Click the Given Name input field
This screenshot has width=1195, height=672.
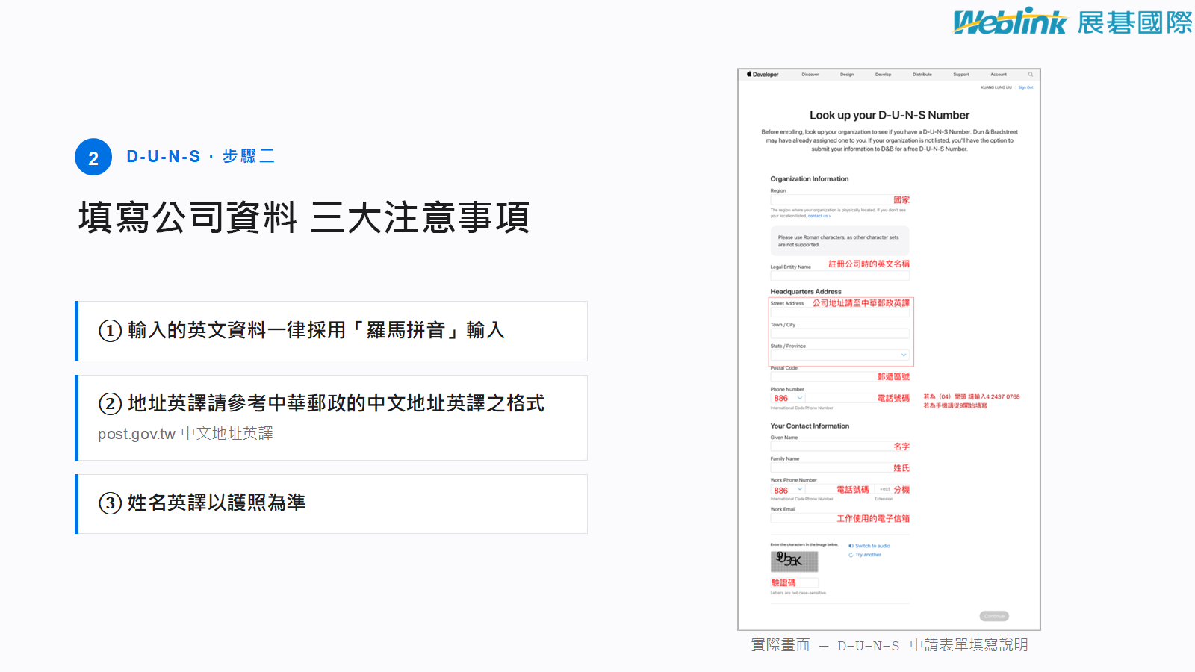[839, 447]
